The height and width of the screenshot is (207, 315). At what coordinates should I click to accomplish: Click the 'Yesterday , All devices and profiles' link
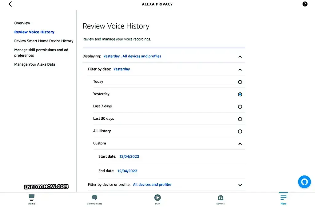click(132, 56)
